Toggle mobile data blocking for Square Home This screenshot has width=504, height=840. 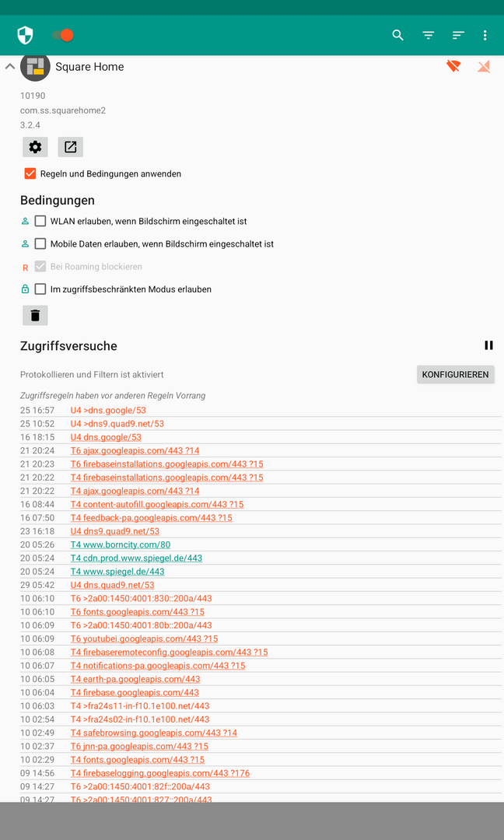pos(484,67)
